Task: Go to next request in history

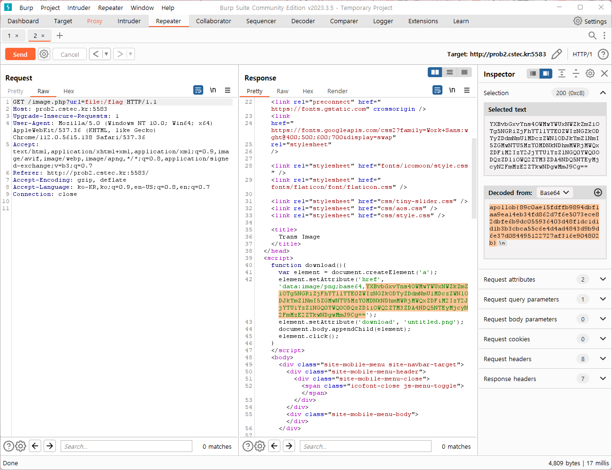Action: point(120,54)
